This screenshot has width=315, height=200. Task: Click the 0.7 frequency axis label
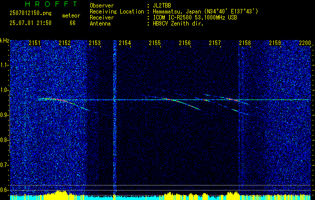click(4, 165)
